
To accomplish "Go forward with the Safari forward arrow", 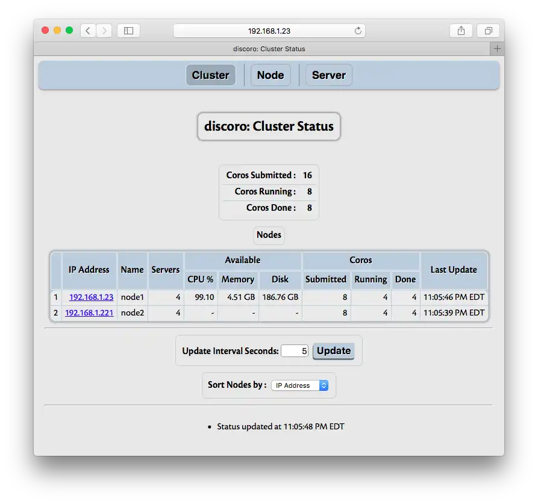I will pos(104,31).
